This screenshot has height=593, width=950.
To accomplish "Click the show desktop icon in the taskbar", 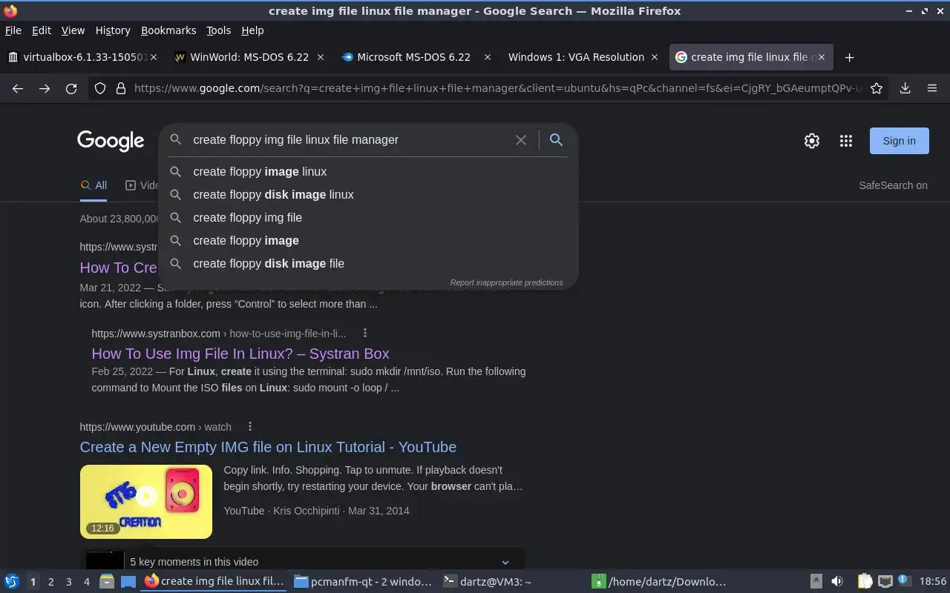I will (x=128, y=582).
